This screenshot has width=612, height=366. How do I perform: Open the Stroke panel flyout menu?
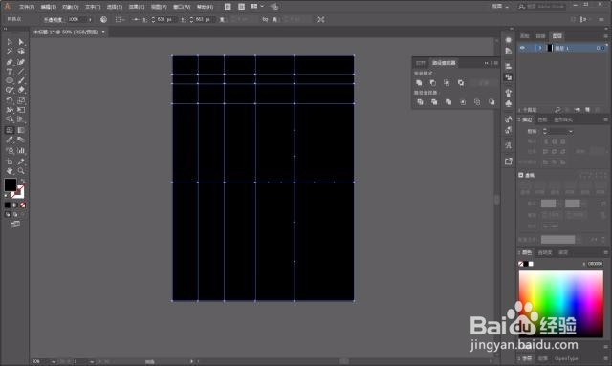(x=605, y=119)
